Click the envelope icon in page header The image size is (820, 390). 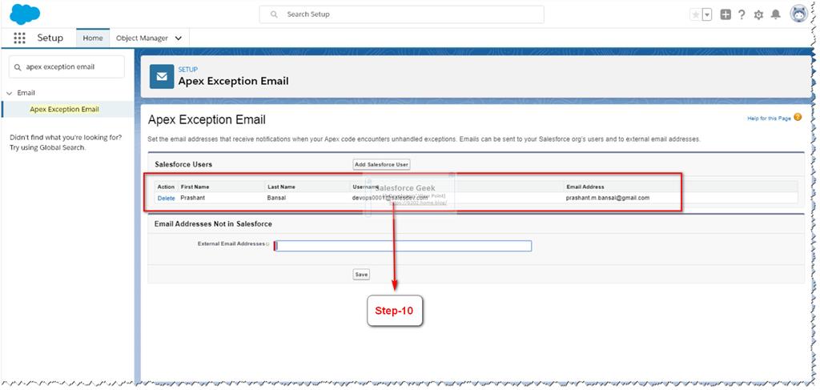tap(162, 77)
